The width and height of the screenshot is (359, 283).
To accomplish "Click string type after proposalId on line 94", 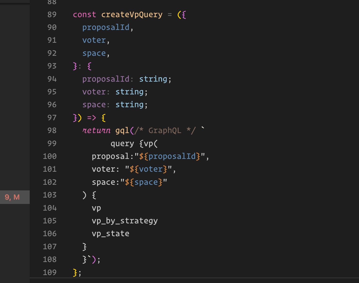I will coord(153,79).
